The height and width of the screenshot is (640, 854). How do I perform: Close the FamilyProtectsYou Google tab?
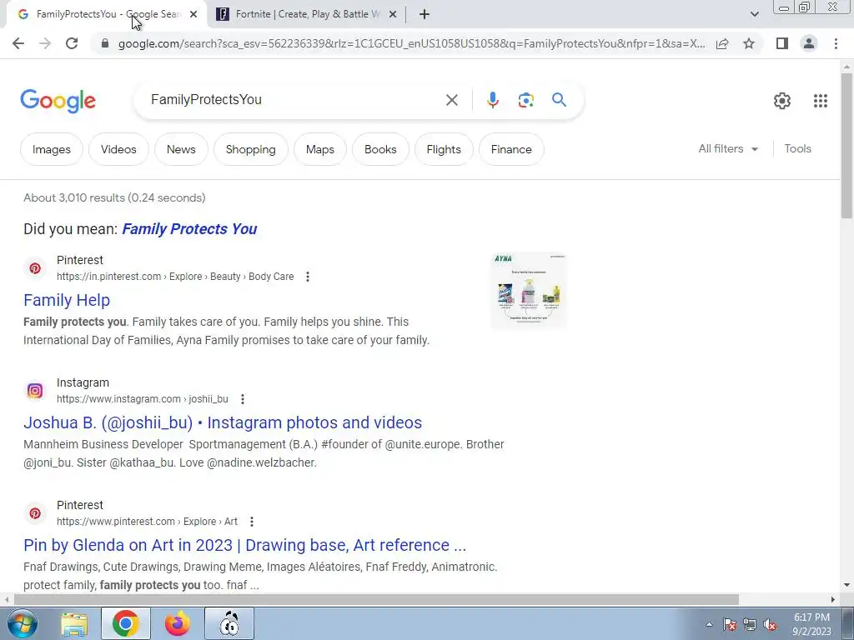coord(193,14)
